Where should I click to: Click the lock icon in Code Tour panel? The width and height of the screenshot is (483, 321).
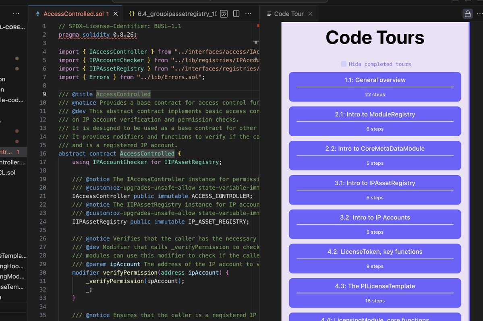point(467,14)
